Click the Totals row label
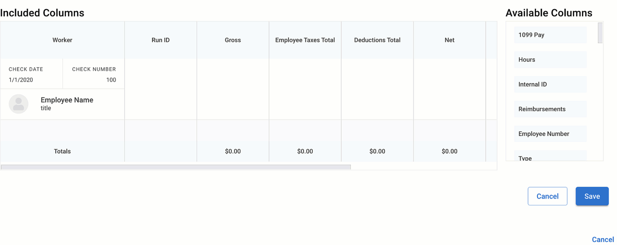Screen dimensions: 617x245 [x=62, y=151]
